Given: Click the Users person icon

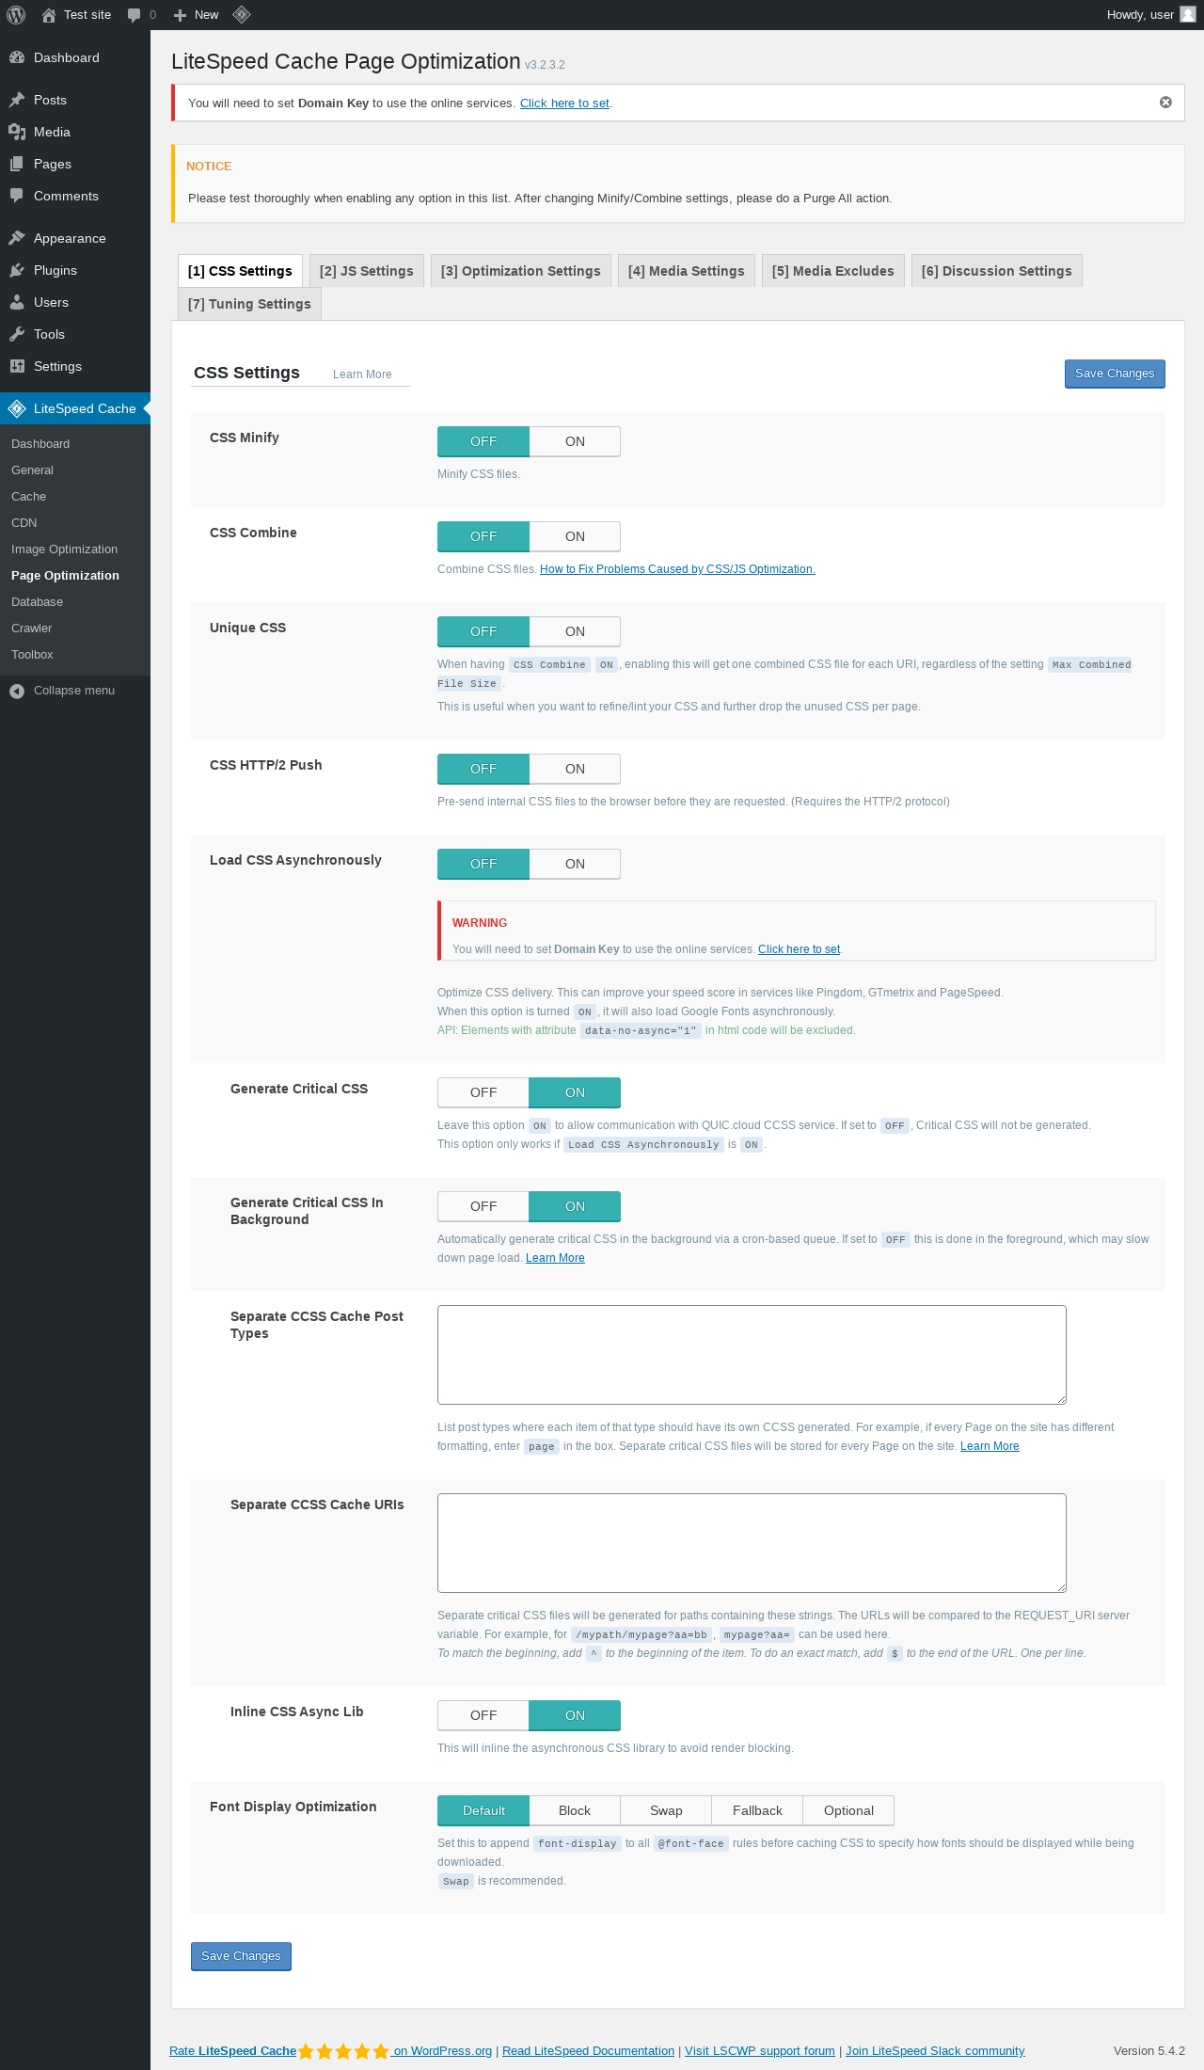Looking at the screenshot, I should point(17,302).
